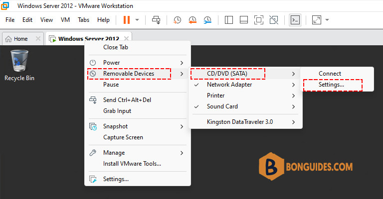This screenshot has width=383, height=199.
Task: Select the Recycle Bin desktop icon
Action: 19,65
